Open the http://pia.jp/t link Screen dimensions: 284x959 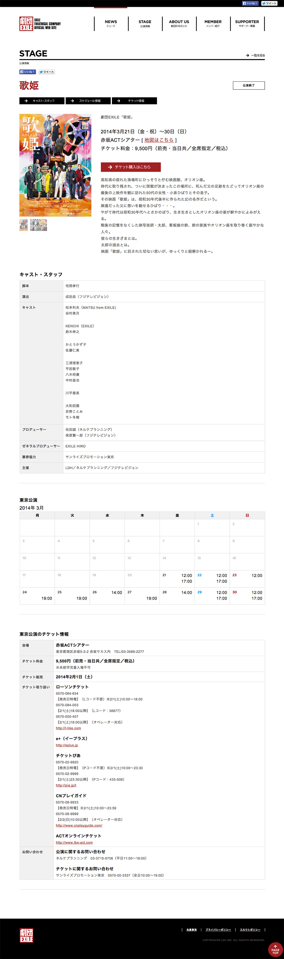point(66,785)
